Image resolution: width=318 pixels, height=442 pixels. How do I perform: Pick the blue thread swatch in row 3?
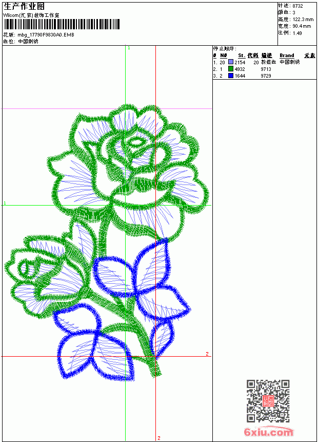click(231, 76)
